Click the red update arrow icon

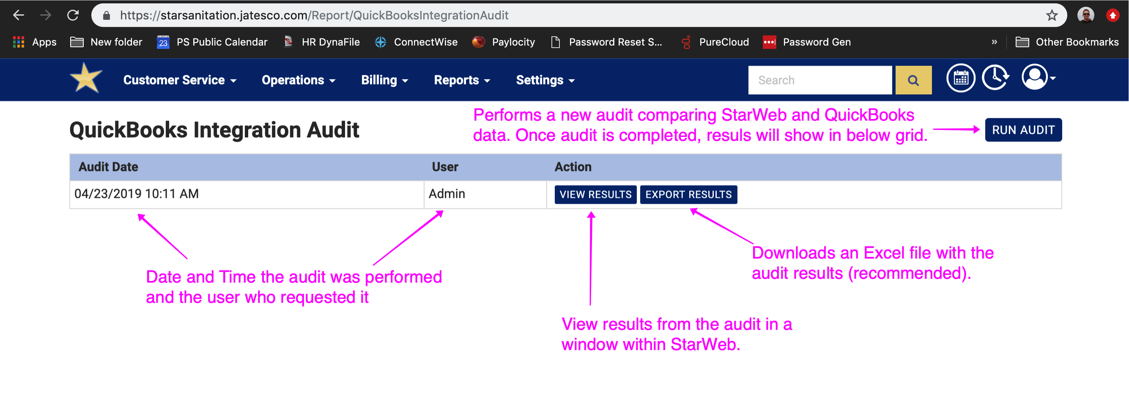(x=1113, y=16)
